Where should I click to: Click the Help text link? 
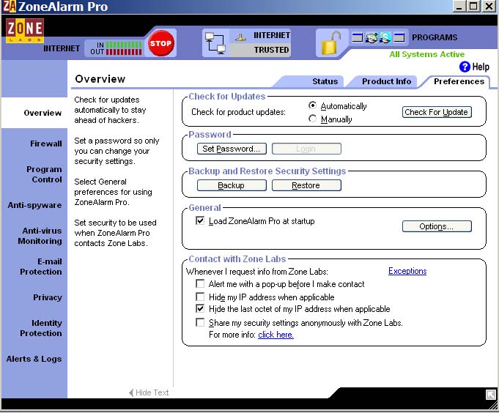[481, 67]
